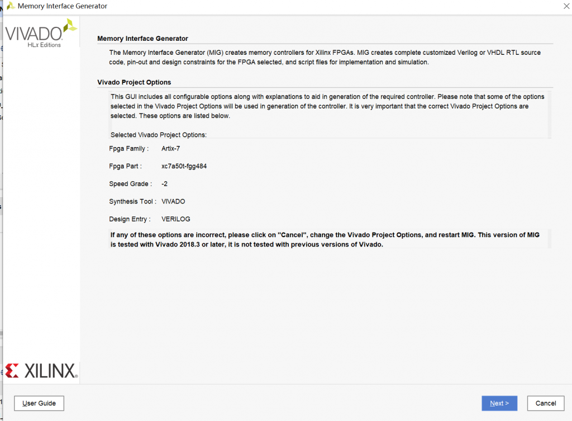Click the Selected Vivado Project Options text
This screenshot has height=421, width=572.
point(158,135)
